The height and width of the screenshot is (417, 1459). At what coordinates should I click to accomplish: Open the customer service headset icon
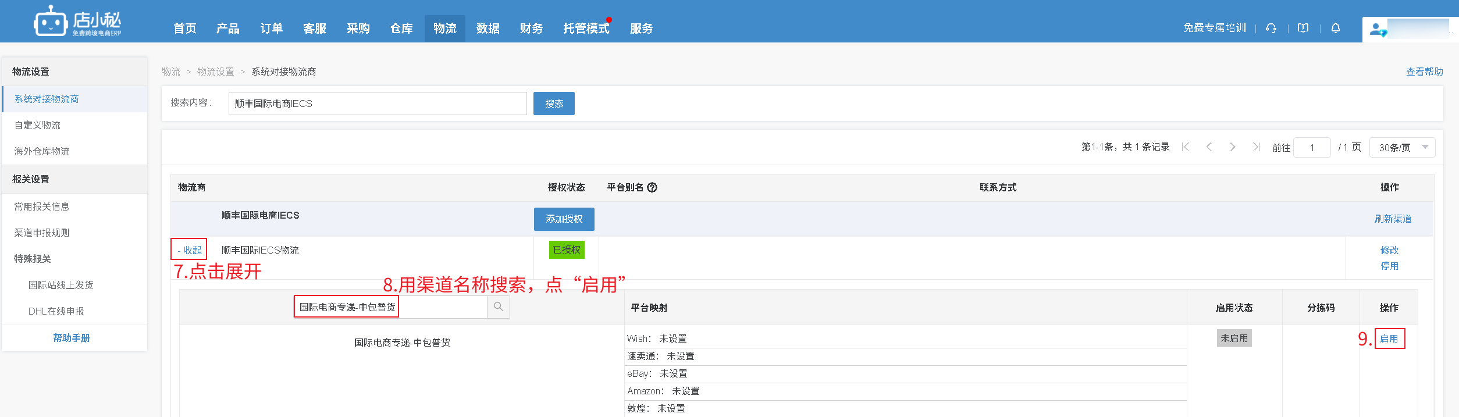tap(1271, 28)
